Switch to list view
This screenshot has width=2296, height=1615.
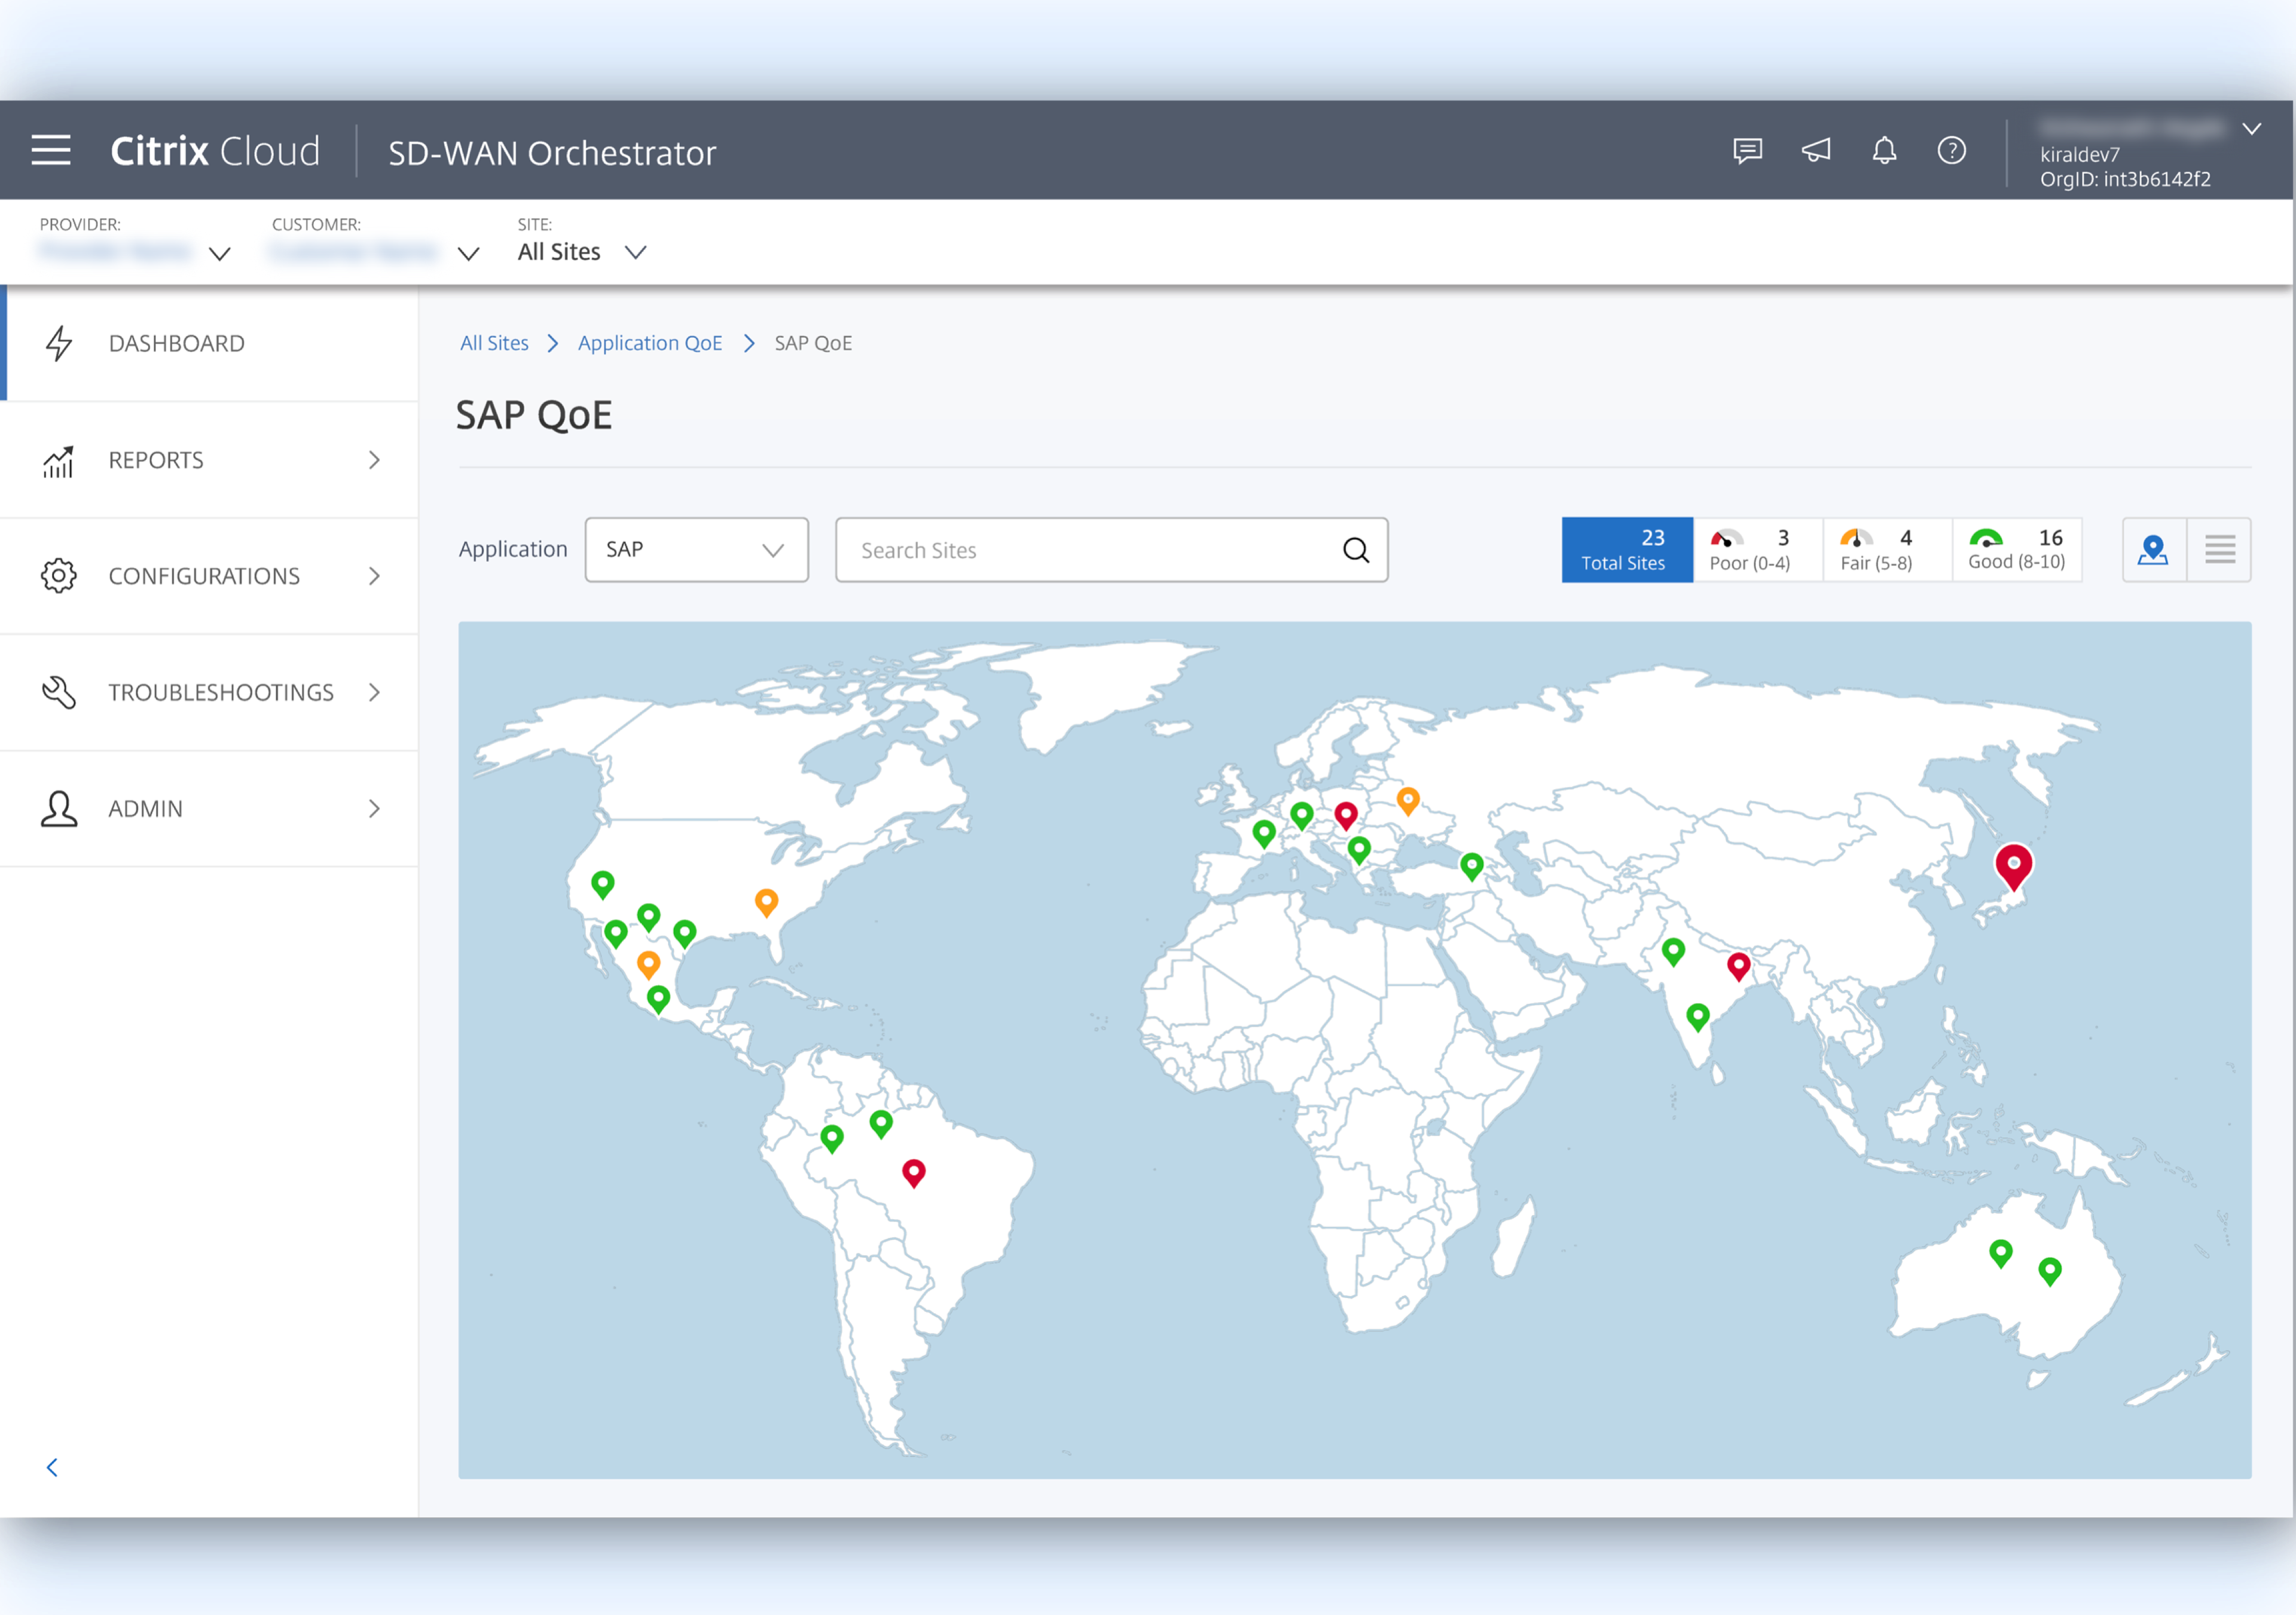tap(2219, 550)
